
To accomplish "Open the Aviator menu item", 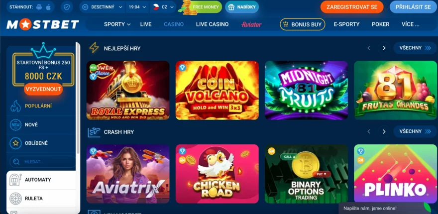I will tap(251, 24).
